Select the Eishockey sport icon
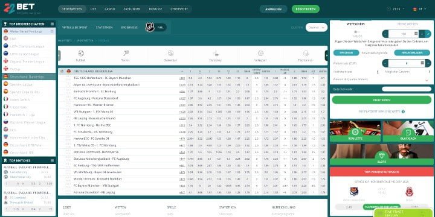The height and width of the screenshot is (217, 435). (x=216, y=55)
